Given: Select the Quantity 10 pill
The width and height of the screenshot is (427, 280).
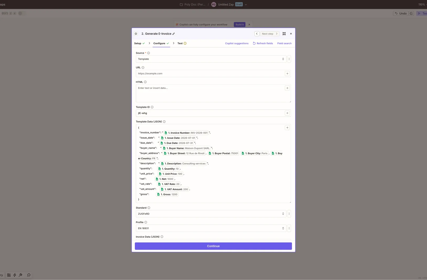Looking at the screenshot, I should coord(168,169).
